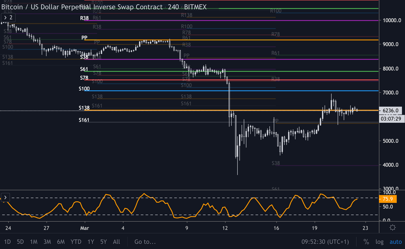Click the PP pivot level label
This screenshot has height=249, width=405.
(84, 38)
